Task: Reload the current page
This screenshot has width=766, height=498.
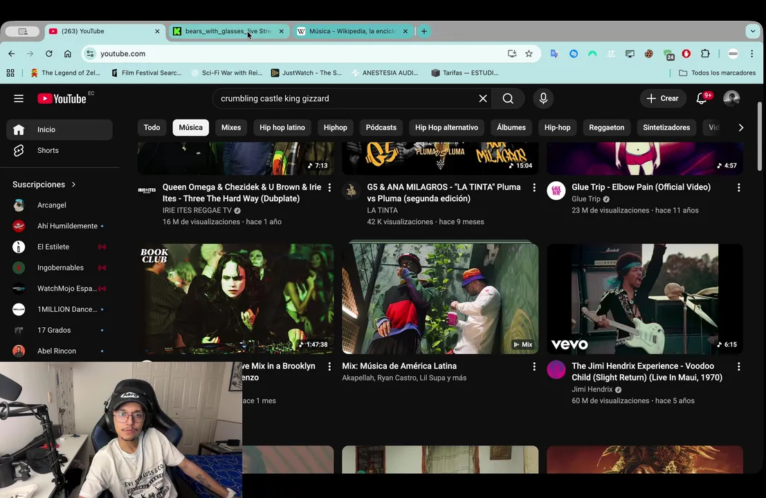Action: point(49,54)
